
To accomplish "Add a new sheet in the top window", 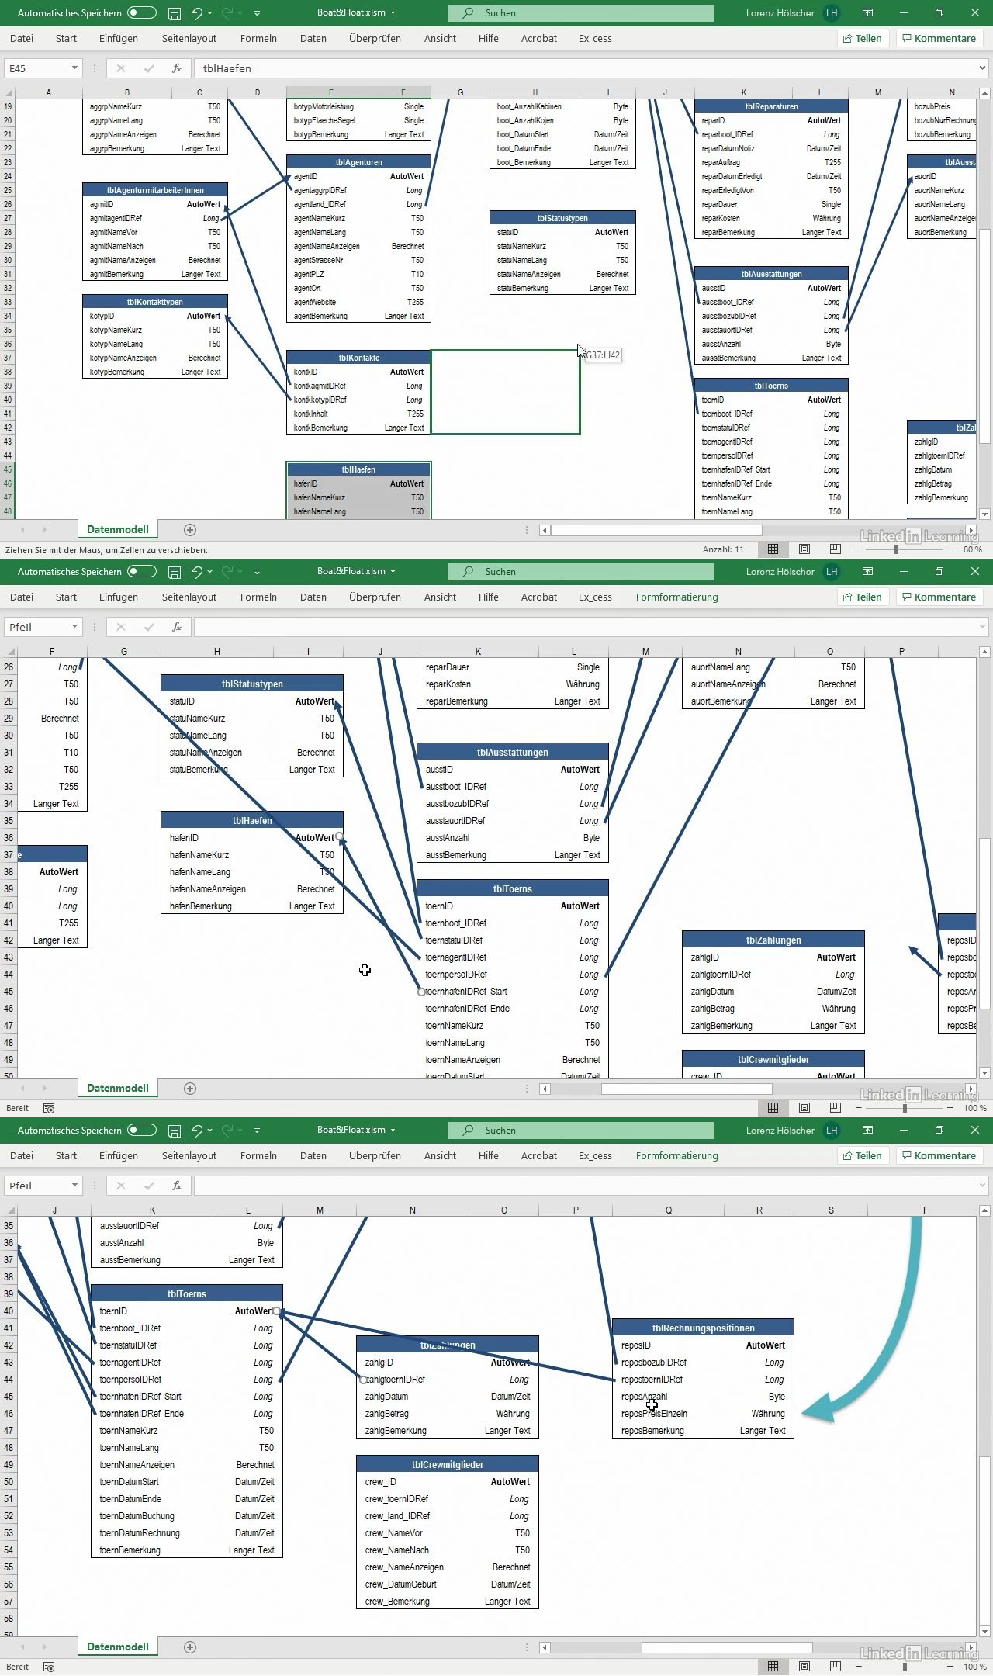I will (x=190, y=530).
